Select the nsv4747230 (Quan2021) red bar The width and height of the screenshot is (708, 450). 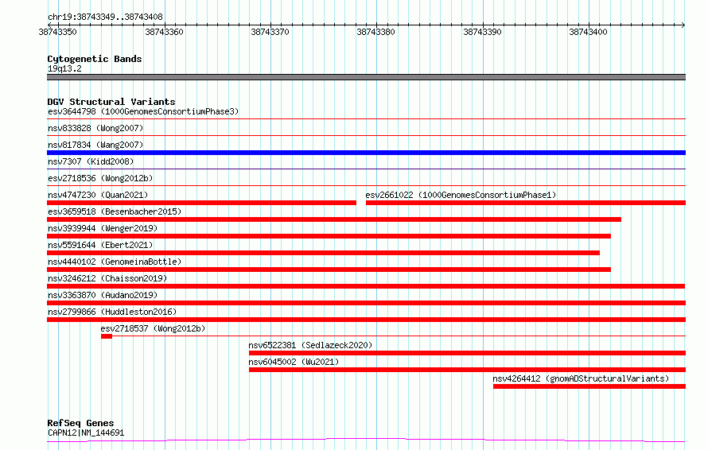pos(201,203)
